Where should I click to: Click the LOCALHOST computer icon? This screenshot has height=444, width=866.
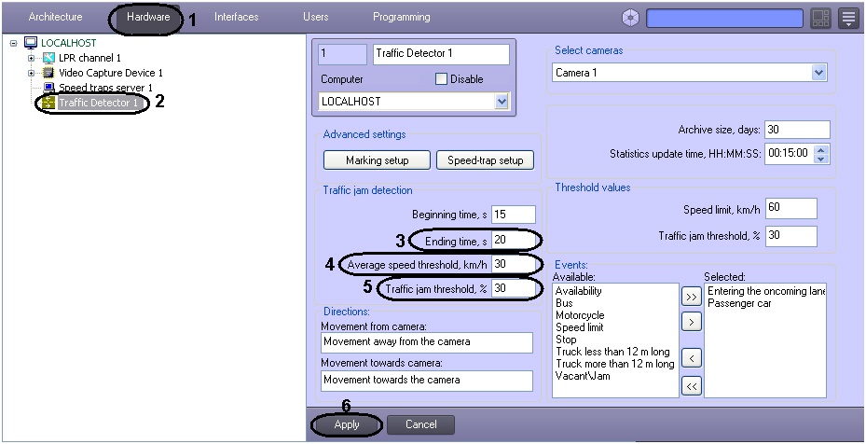tap(31, 43)
